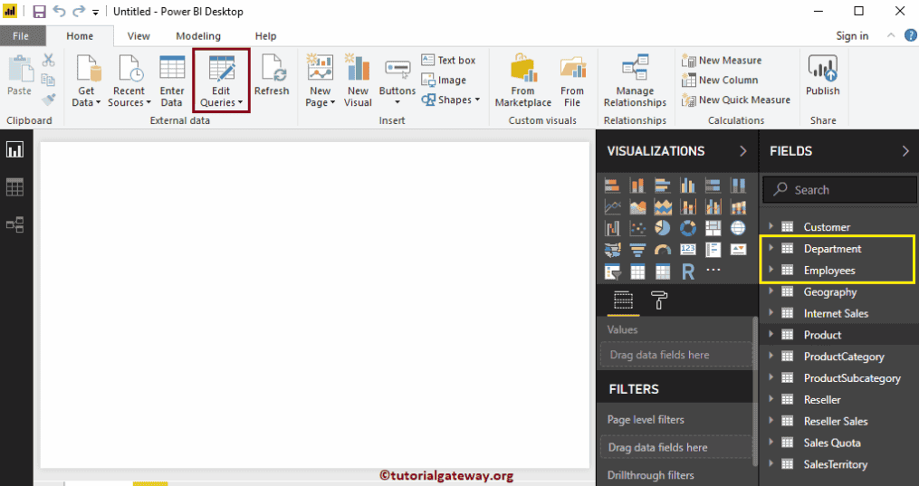Click the Fields Search box
Viewport: 919px width, 486px height.
839,190
